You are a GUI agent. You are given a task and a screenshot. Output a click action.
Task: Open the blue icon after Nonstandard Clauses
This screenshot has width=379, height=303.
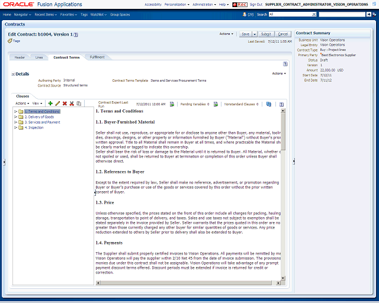(268, 104)
